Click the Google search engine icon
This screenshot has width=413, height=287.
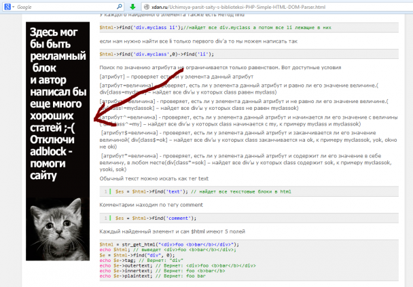click(x=7, y=7)
